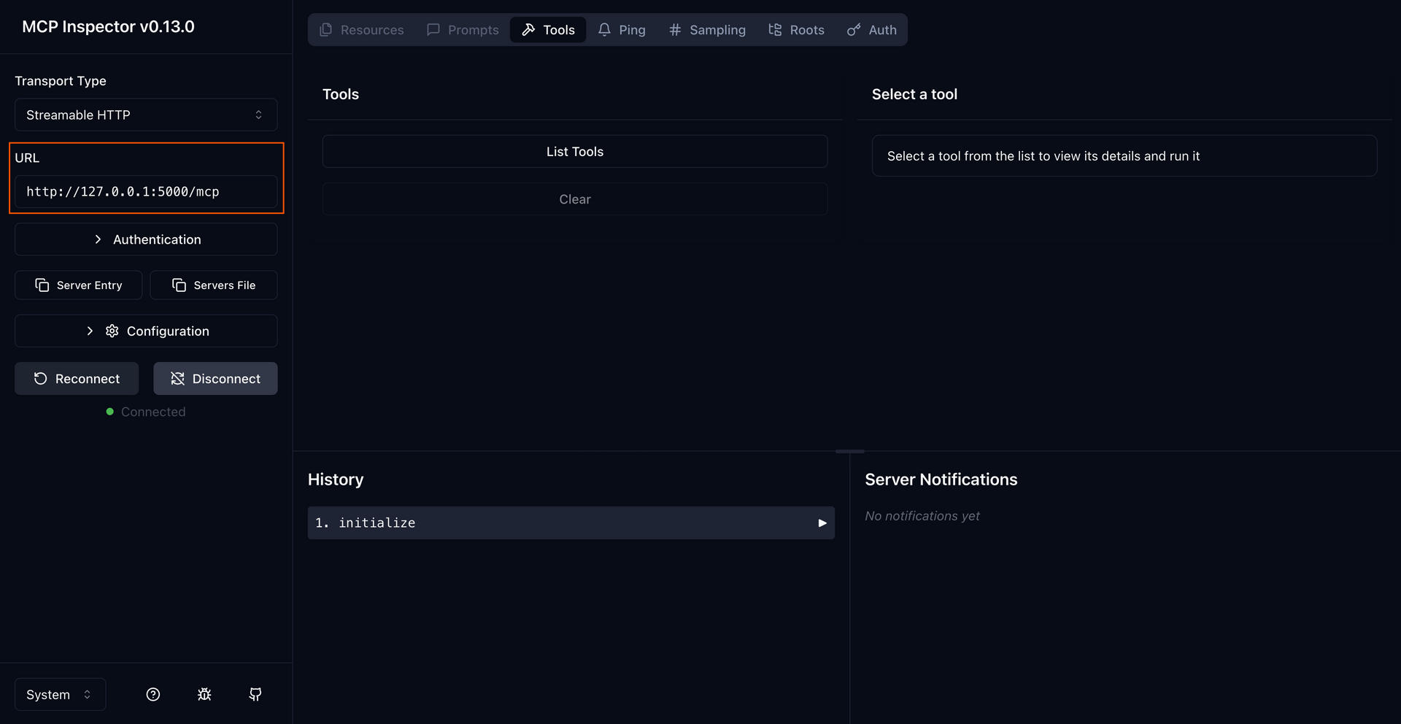Image resolution: width=1401 pixels, height=724 pixels.
Task: Expand the Configuration section
Action: (x=145, y=331)
